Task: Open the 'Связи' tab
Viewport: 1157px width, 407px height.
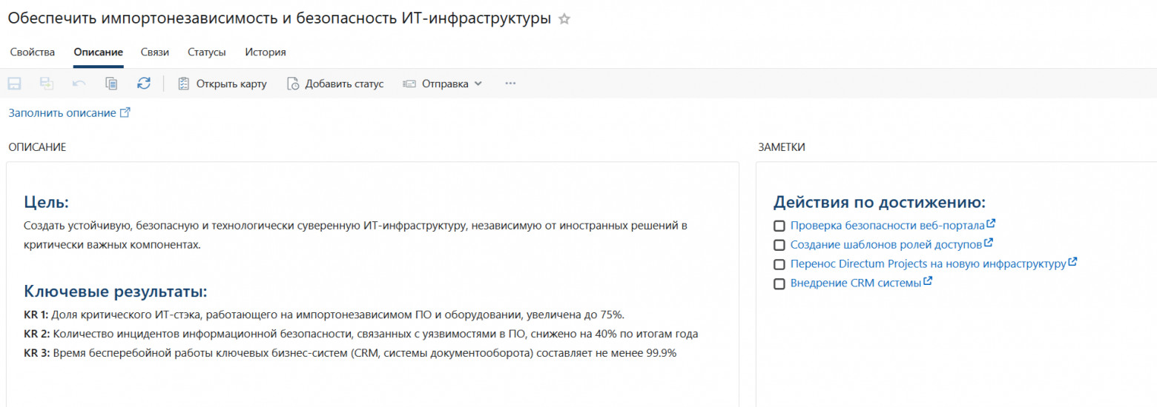Action: (x=155, y=53)
